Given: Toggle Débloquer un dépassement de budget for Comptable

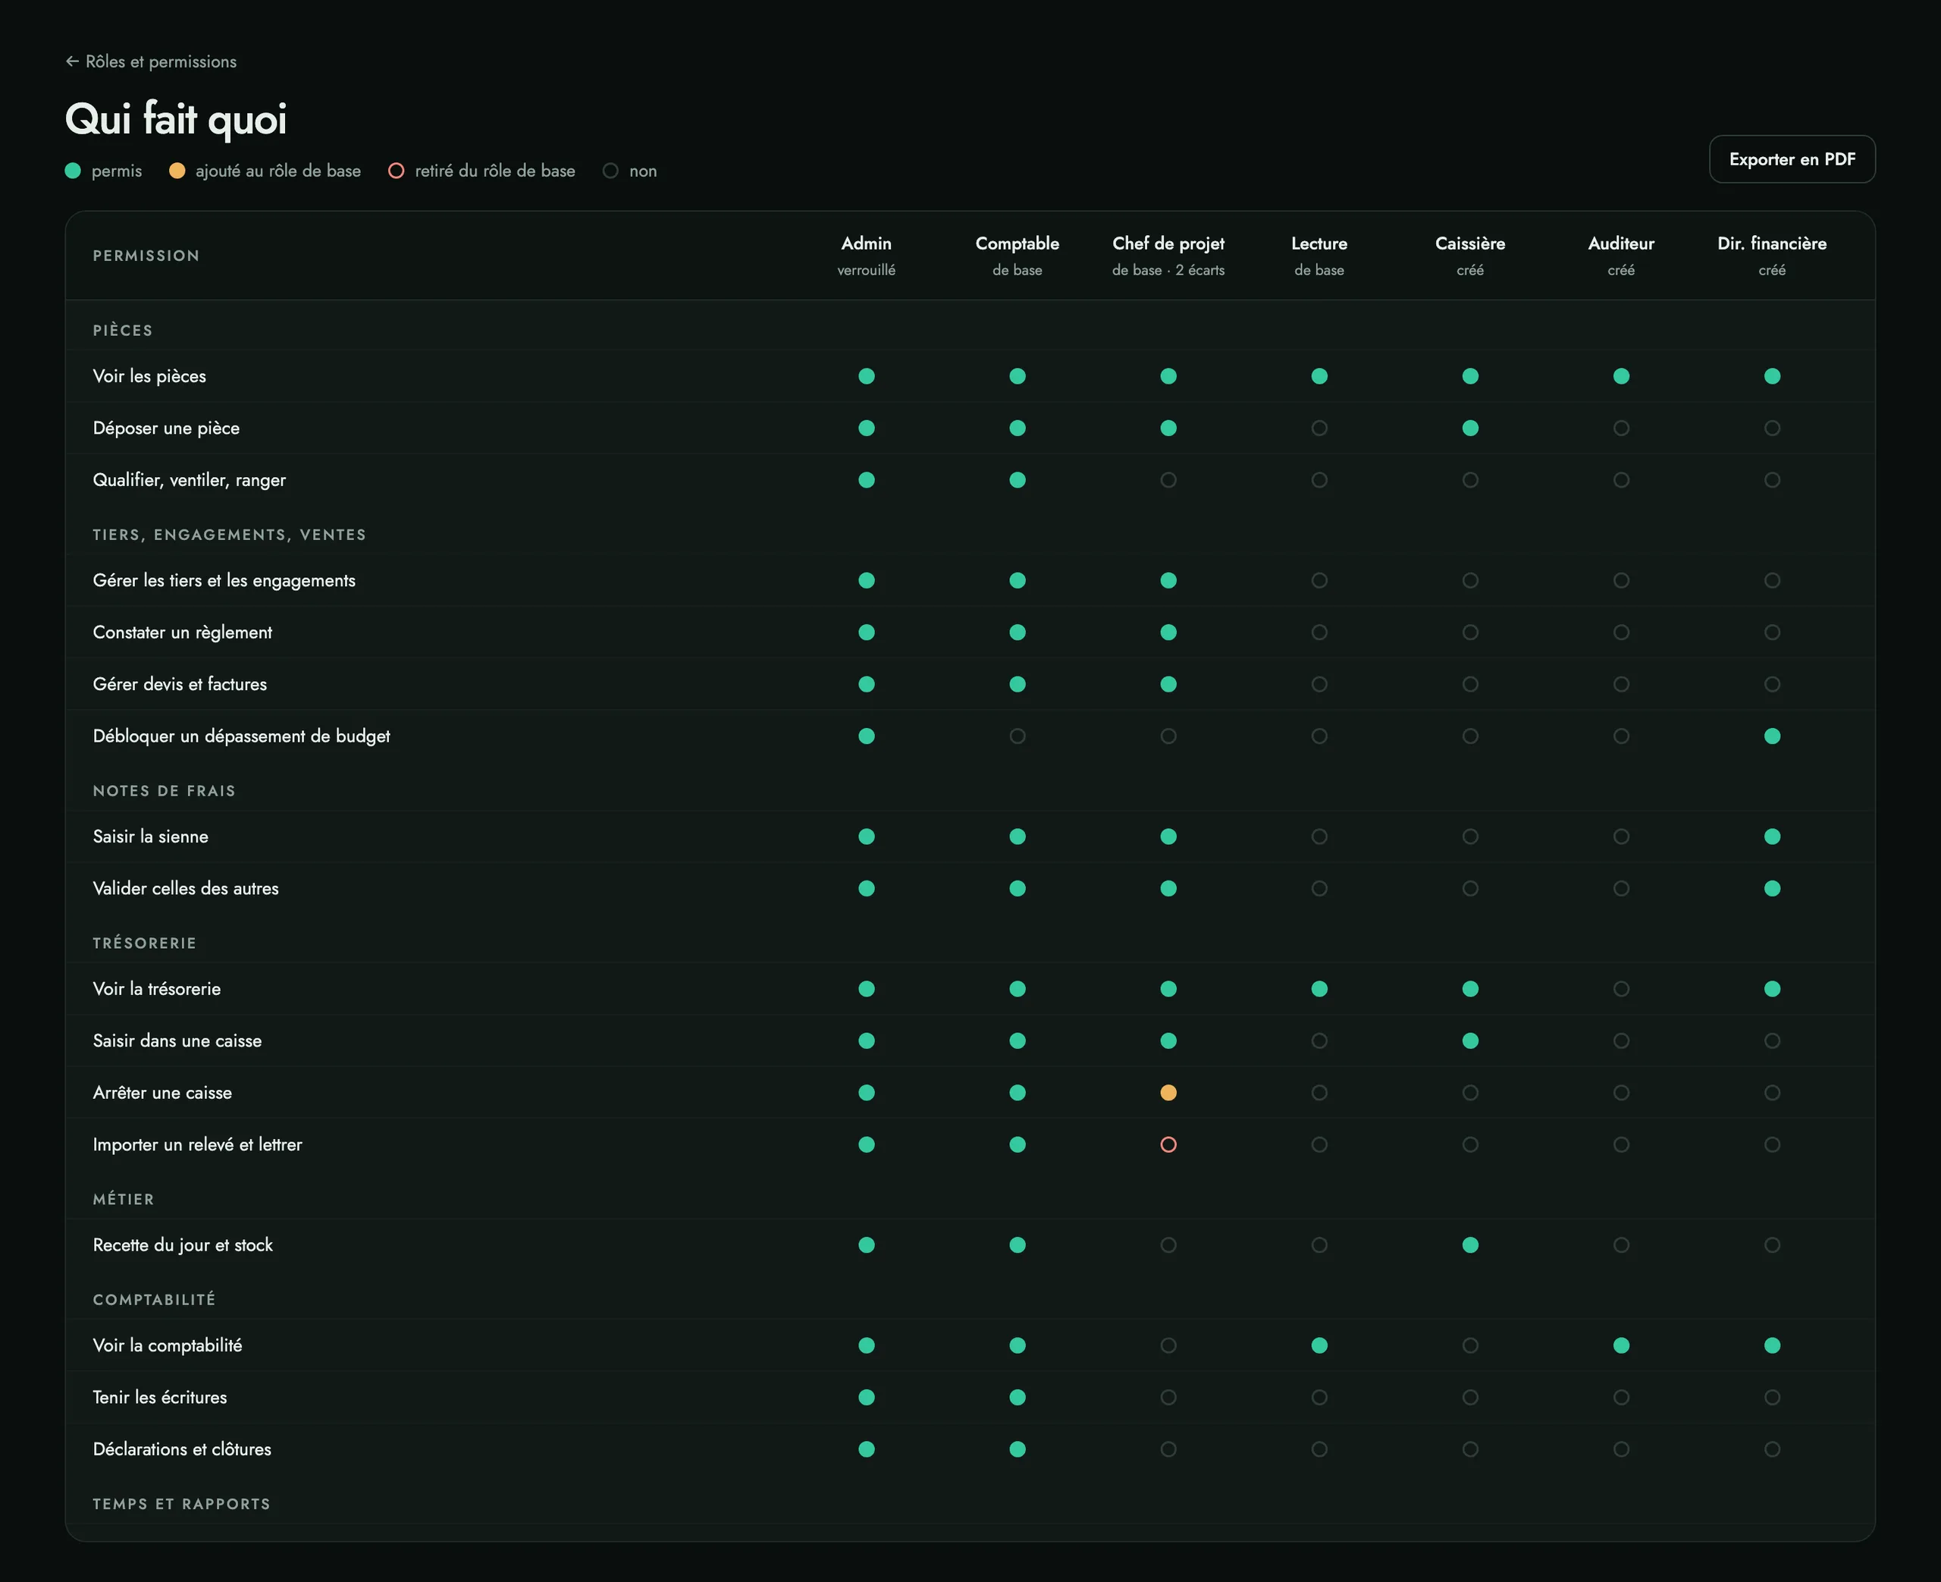Looking at the screenshot, I should pos(1018,736).
